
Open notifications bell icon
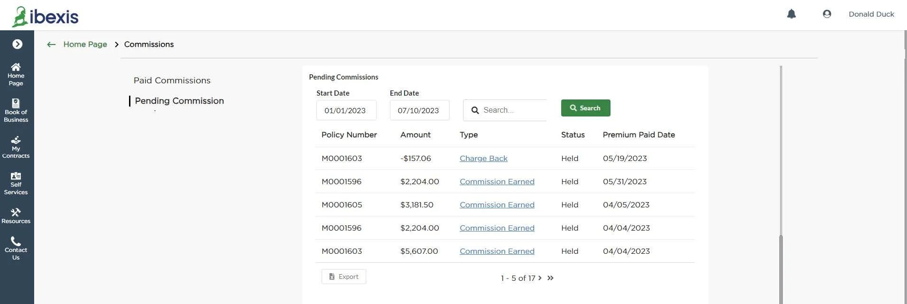(x=791, y=14)
